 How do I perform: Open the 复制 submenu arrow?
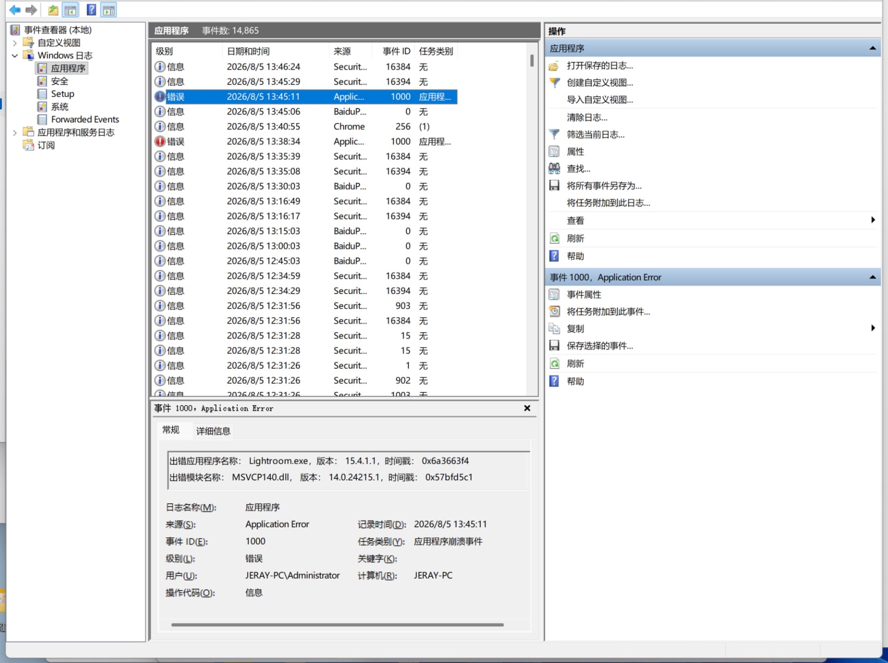tap(873, 328)
